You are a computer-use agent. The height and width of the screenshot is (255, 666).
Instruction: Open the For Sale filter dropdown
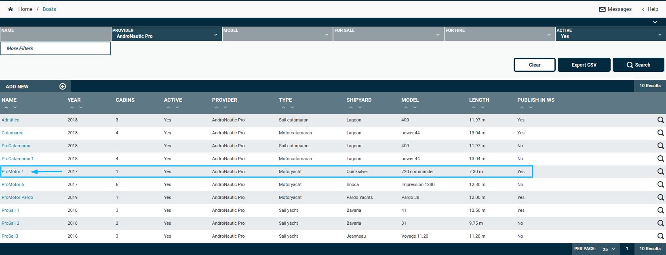388,34
